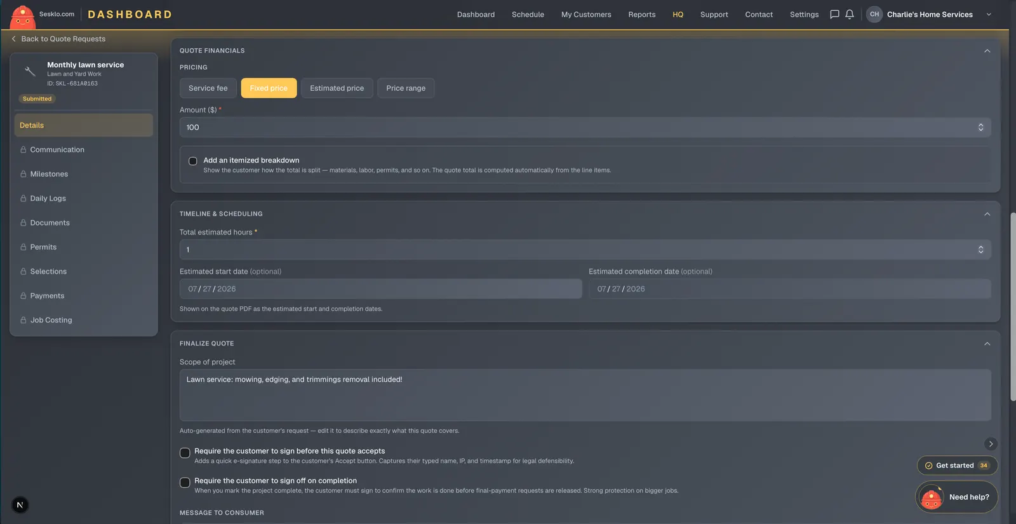Open the Need help? chat button
The height and width of the screenshot is (524, 1016).
(956, 497)
